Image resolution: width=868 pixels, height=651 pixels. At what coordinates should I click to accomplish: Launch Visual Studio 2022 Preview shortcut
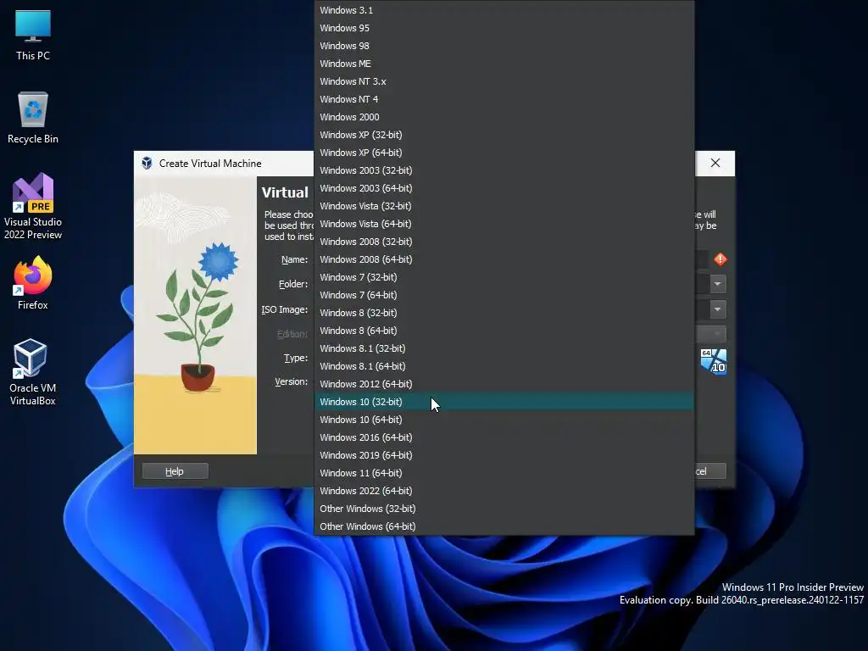tap(33, 207)
